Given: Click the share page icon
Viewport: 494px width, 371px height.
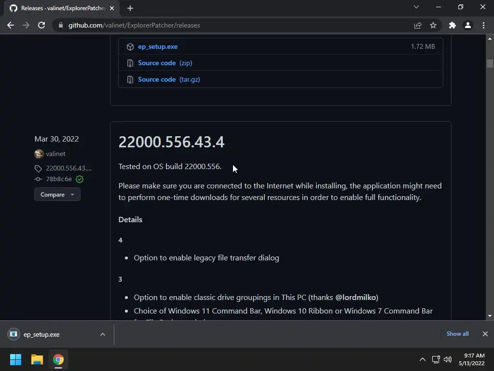Looking at the screenshot, I should coord(418,25).
